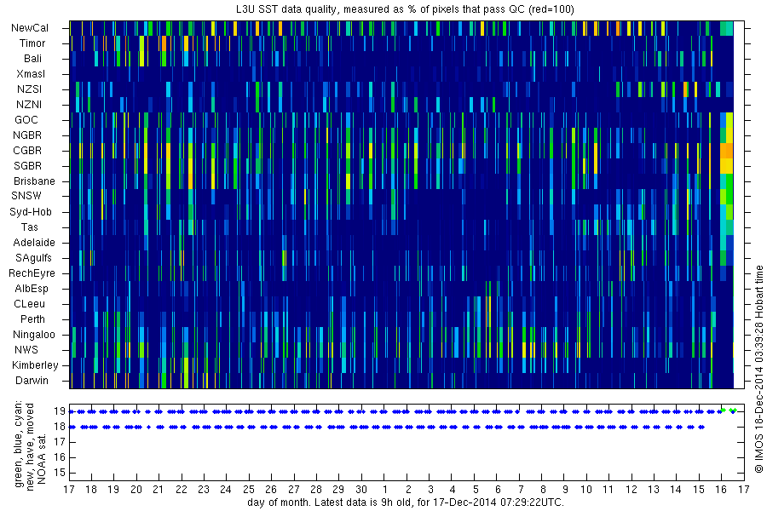Select the NZSI row label

click(29, 89)
